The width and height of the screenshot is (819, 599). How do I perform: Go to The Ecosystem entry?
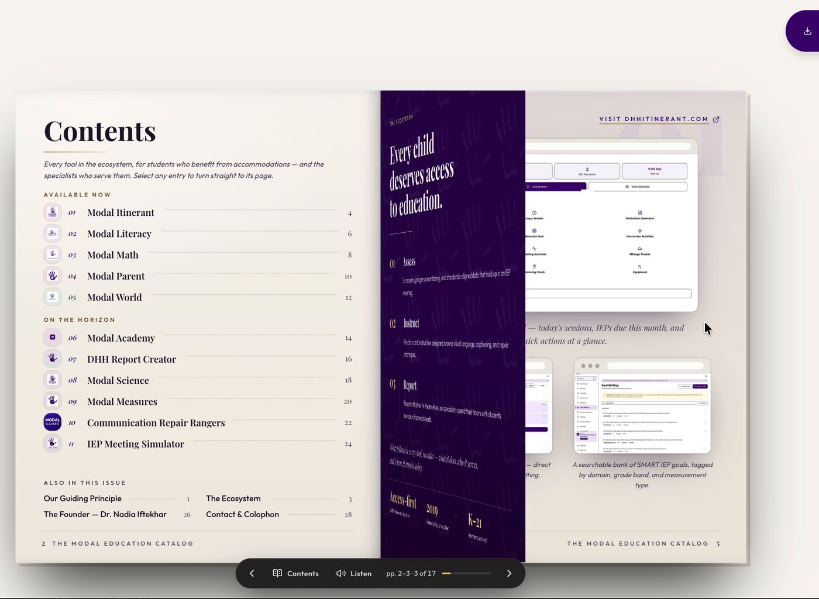coord(279,498)
